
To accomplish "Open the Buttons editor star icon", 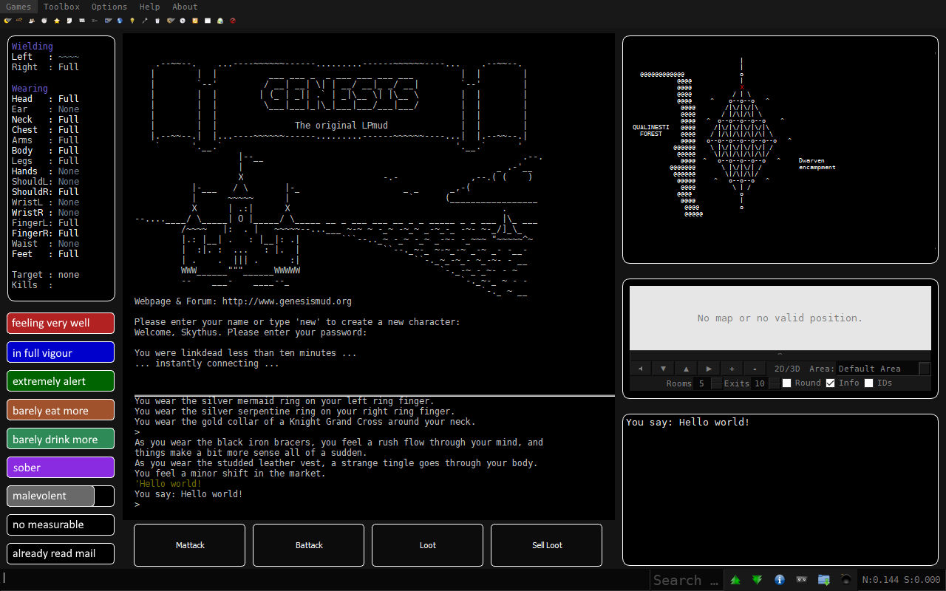I will click(x=57, y=21).
